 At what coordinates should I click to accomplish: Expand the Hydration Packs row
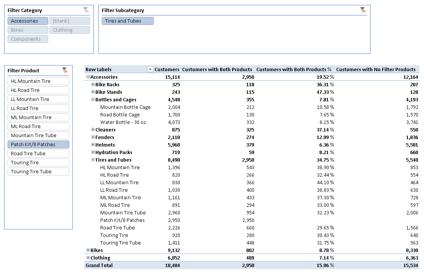(x=93, y=152)
